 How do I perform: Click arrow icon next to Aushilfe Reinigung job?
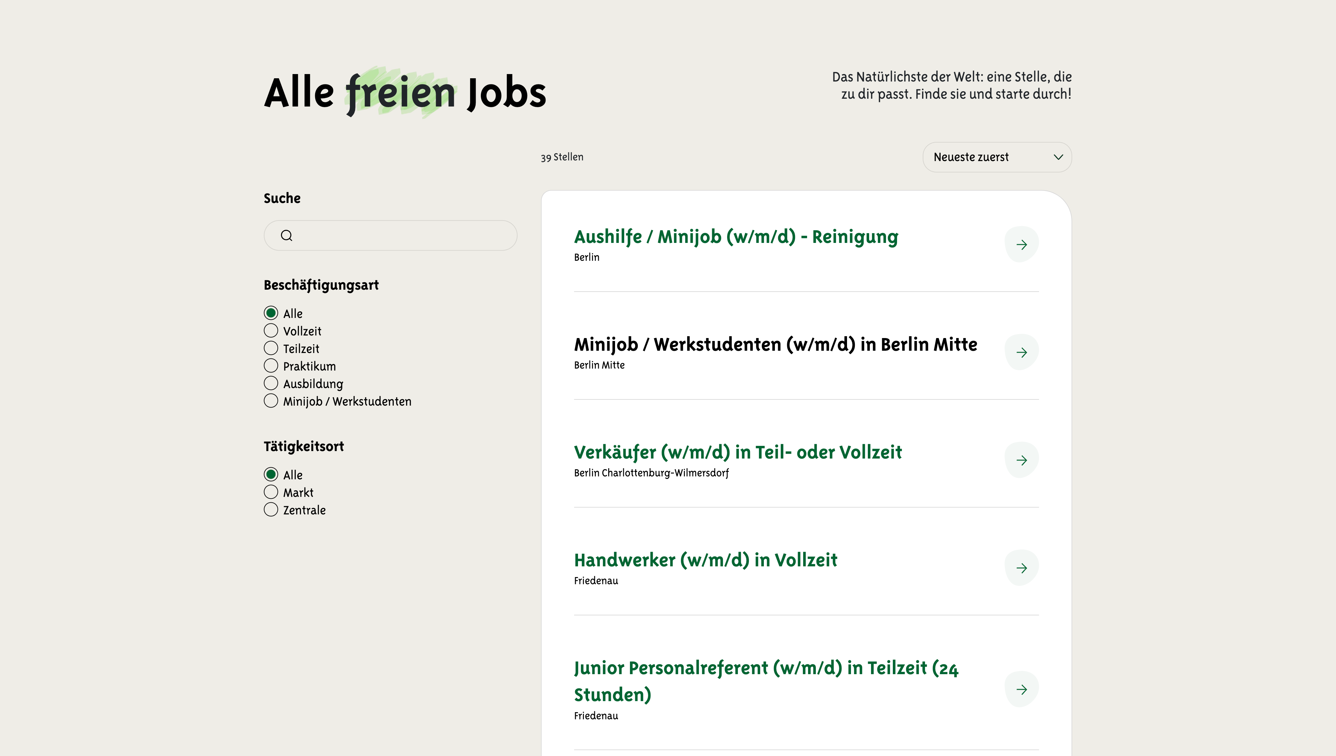point(1021,245)
